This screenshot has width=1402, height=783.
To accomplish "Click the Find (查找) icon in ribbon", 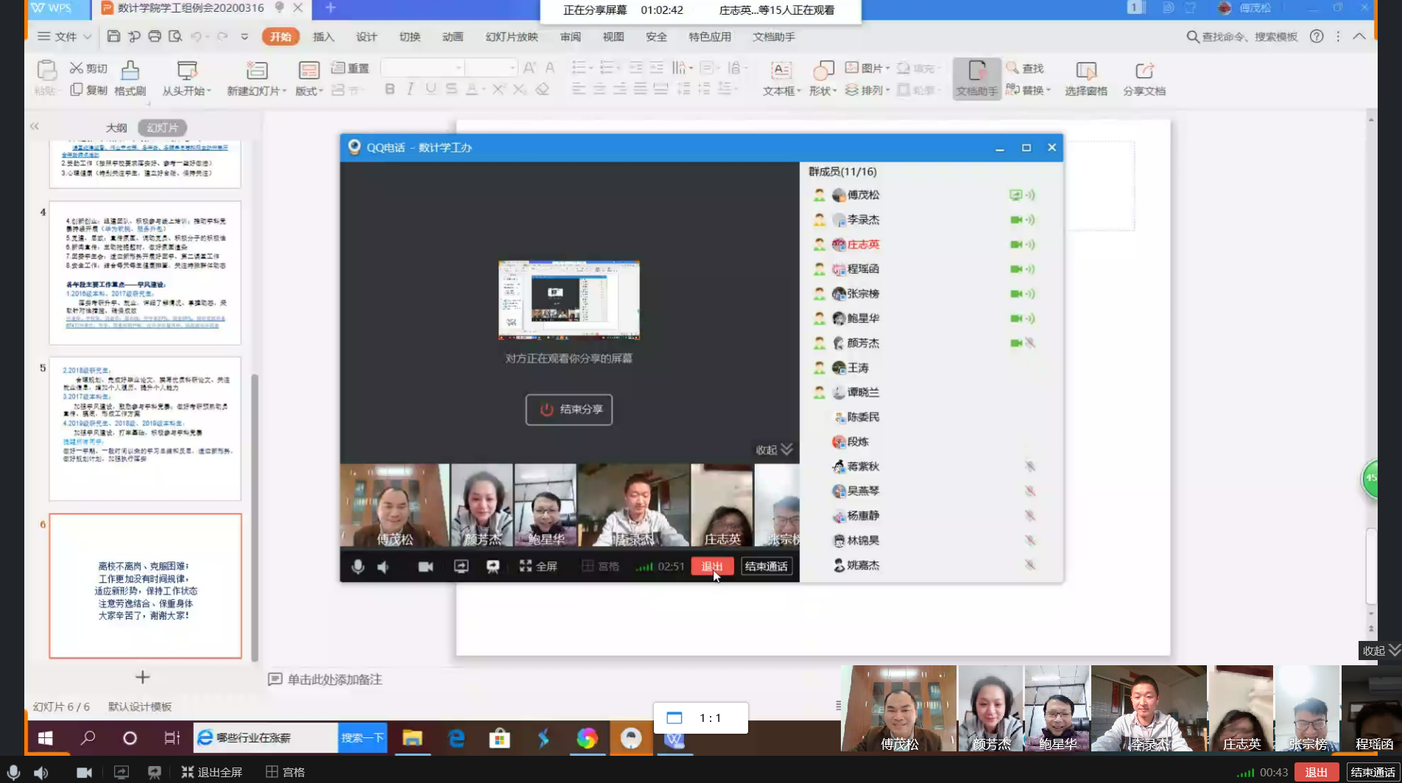I will [1025, 68].
